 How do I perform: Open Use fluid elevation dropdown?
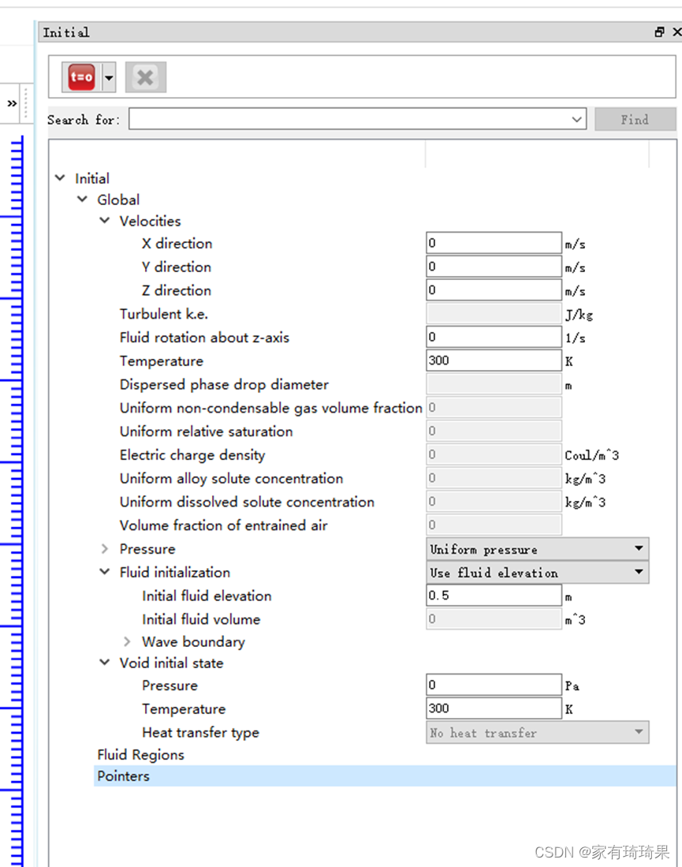[x=537, y=572]
